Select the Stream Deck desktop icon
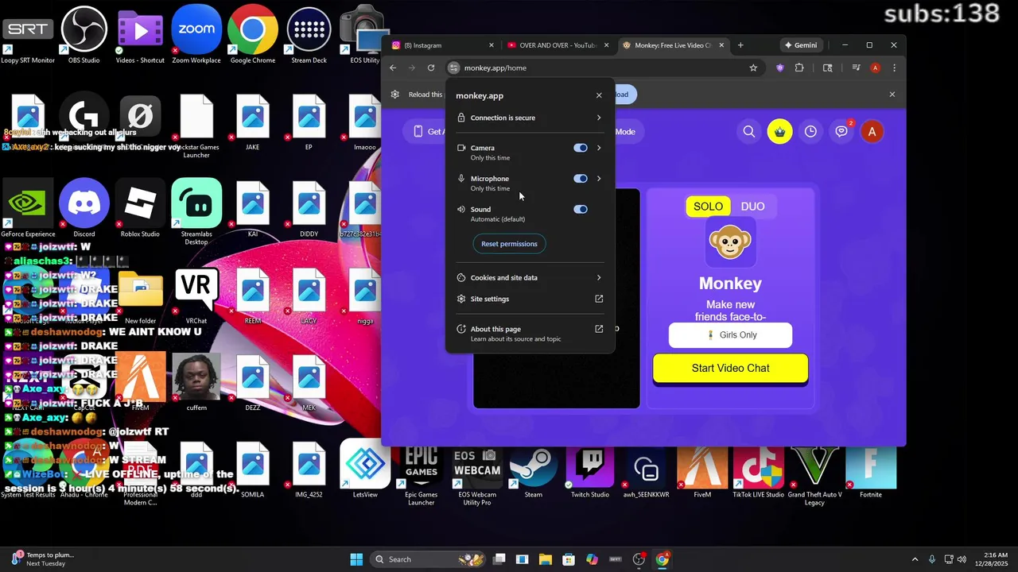This screenshot has width=1018, height=572. pyautogui.click(x=309, y=35)
